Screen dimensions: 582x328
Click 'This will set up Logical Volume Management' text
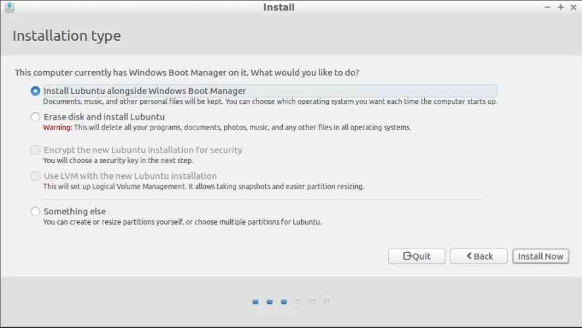[x=203, y=186]
